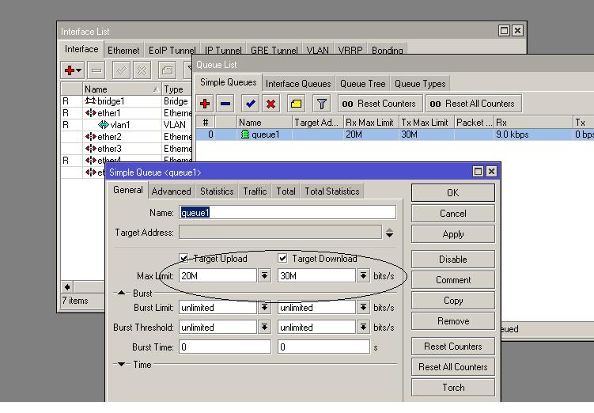
Task: Collapse the Burst section
Action: click(x=121, y=294)
